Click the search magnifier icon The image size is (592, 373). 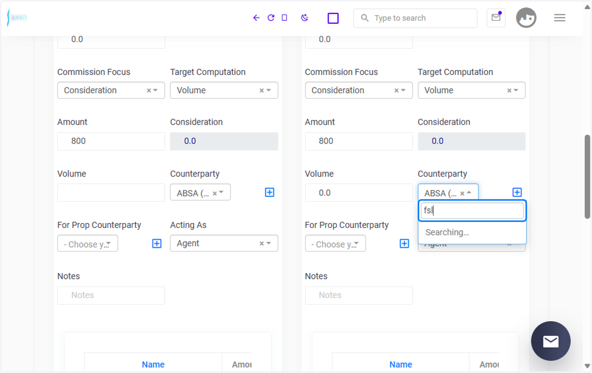(x=365, y=18)
